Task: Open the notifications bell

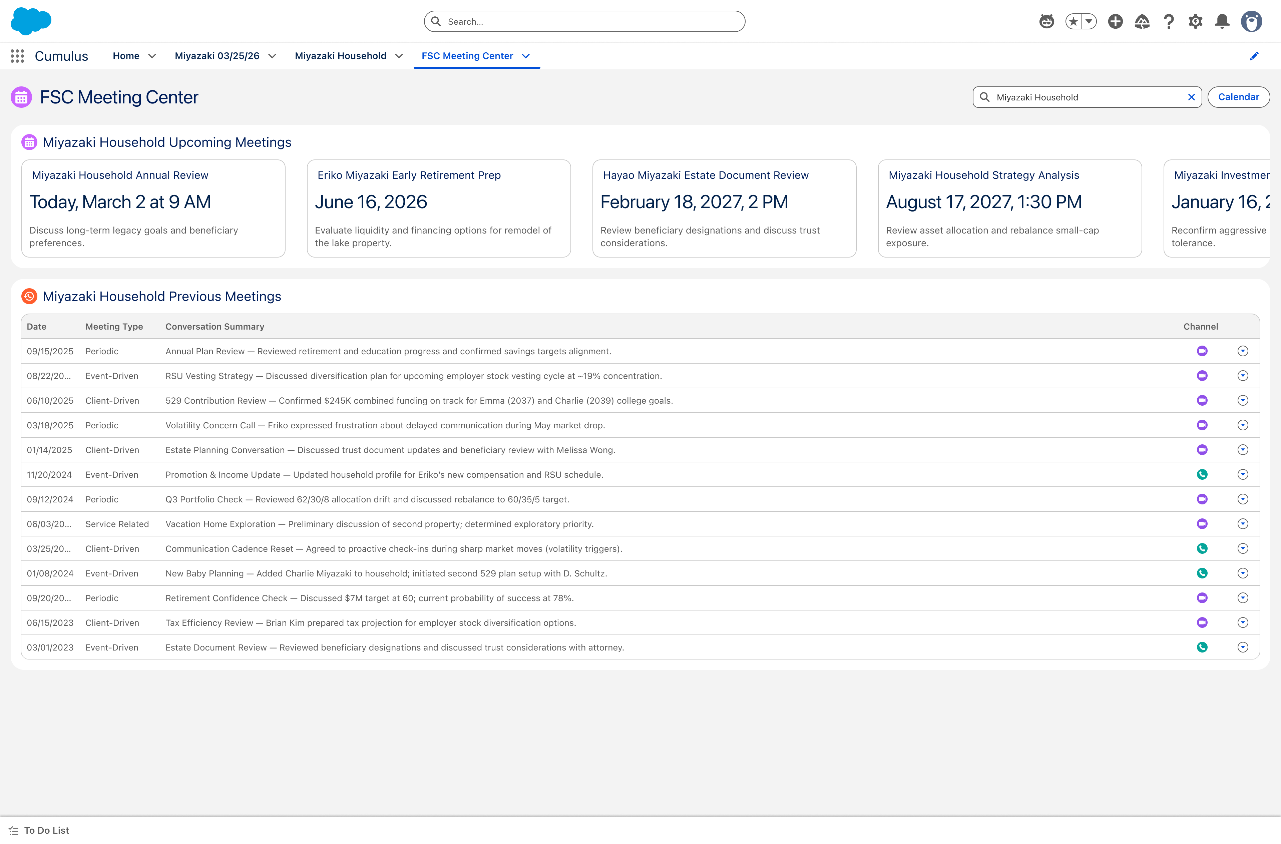Action: [1222, 22]
